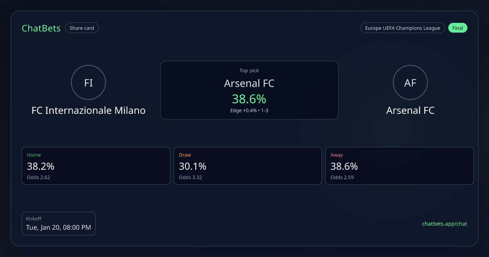Select the Draw 30.1% odds card
The width and height of the screenshot is (489, 257).
tap(247, 166)
